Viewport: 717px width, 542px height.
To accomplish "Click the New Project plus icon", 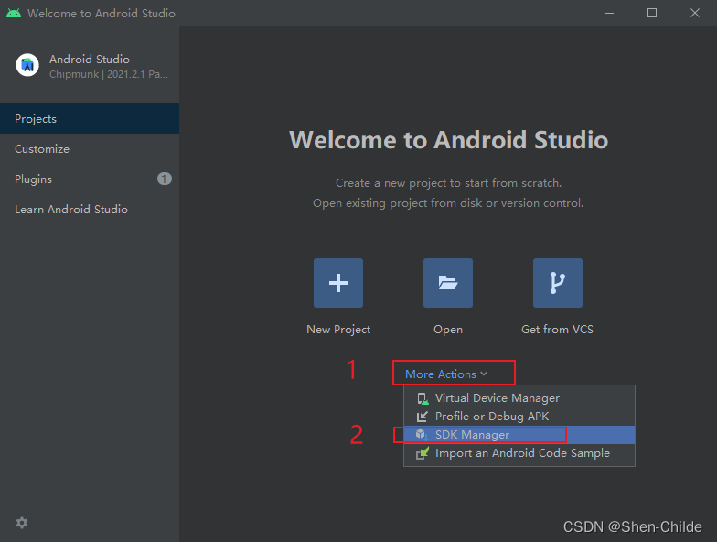I will (x=338, y=282).
